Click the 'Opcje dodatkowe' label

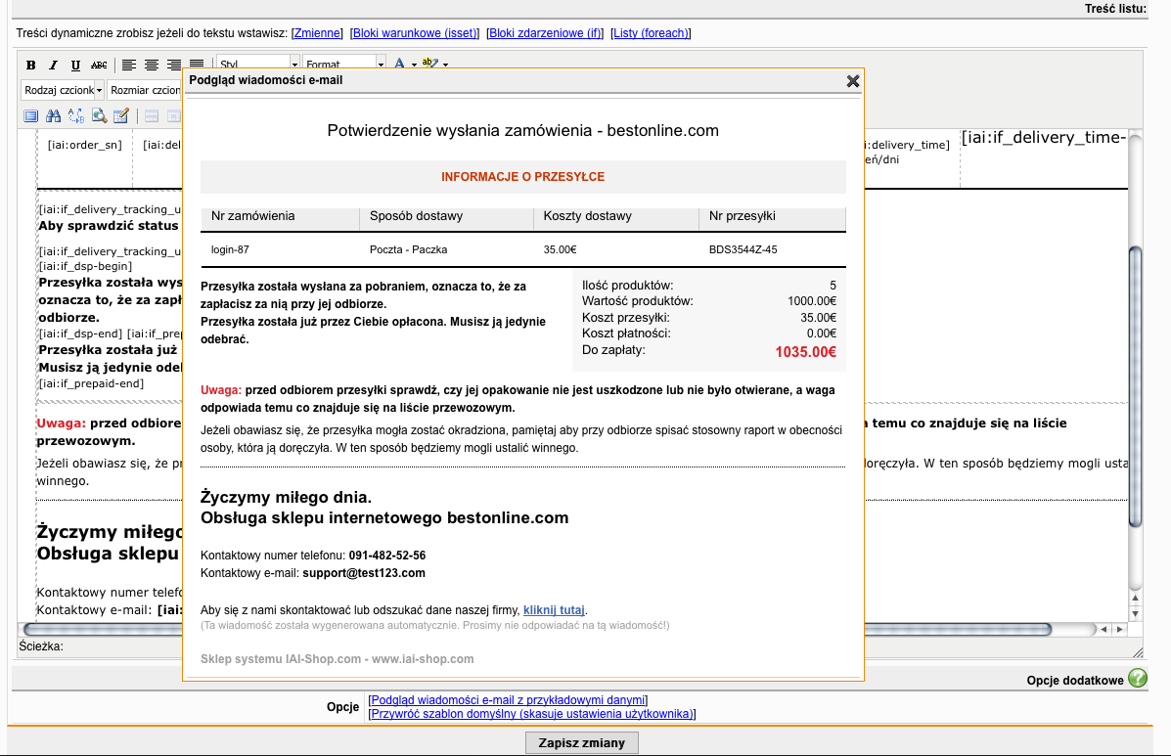(x=1075, y=680)
